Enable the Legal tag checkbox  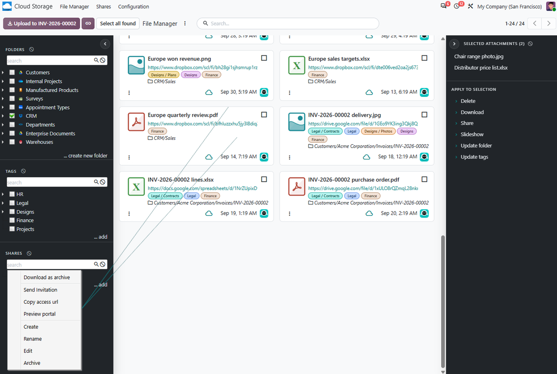12,203
